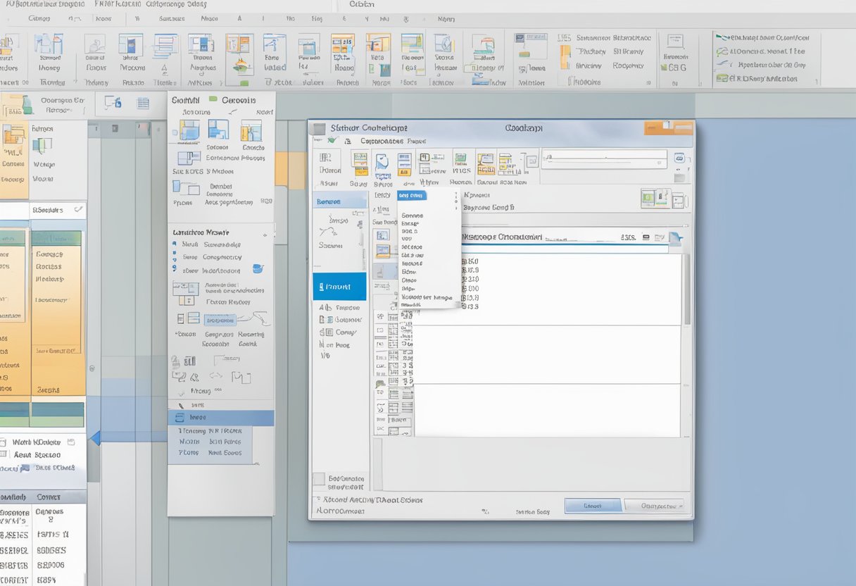Open the File menu in the menu bar
Image resolution: width=856 pixels, height=586 pixels.
coord(21,4)
